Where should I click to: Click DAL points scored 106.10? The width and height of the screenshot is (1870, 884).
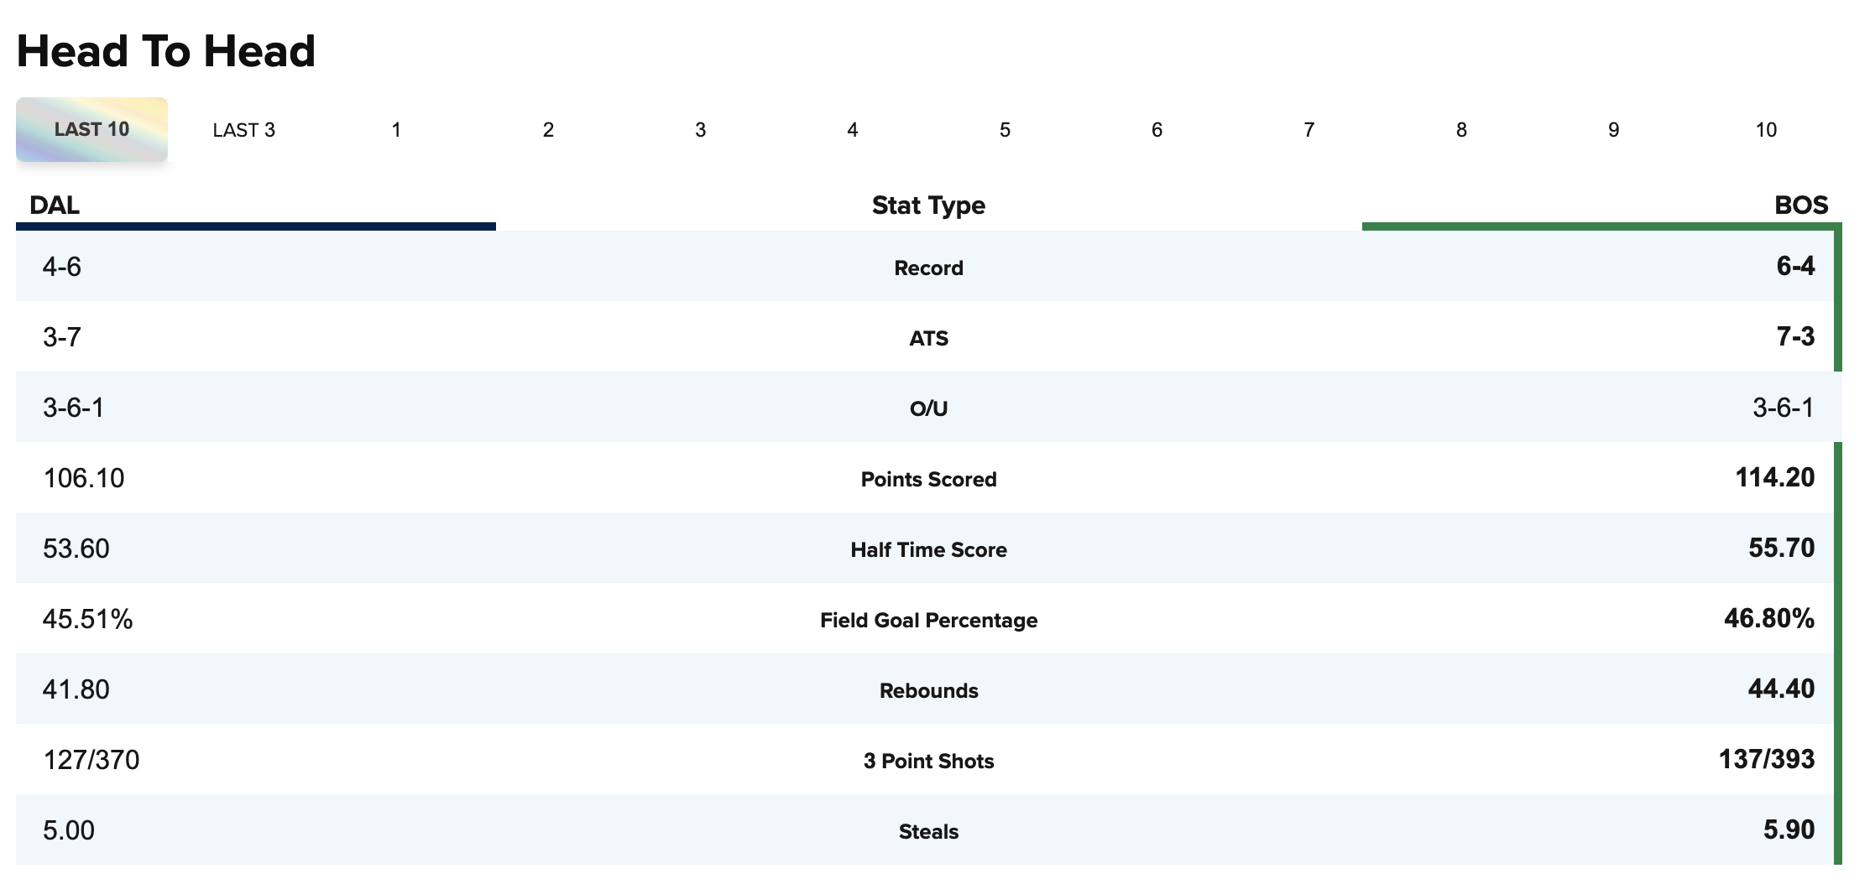[84, 478]
